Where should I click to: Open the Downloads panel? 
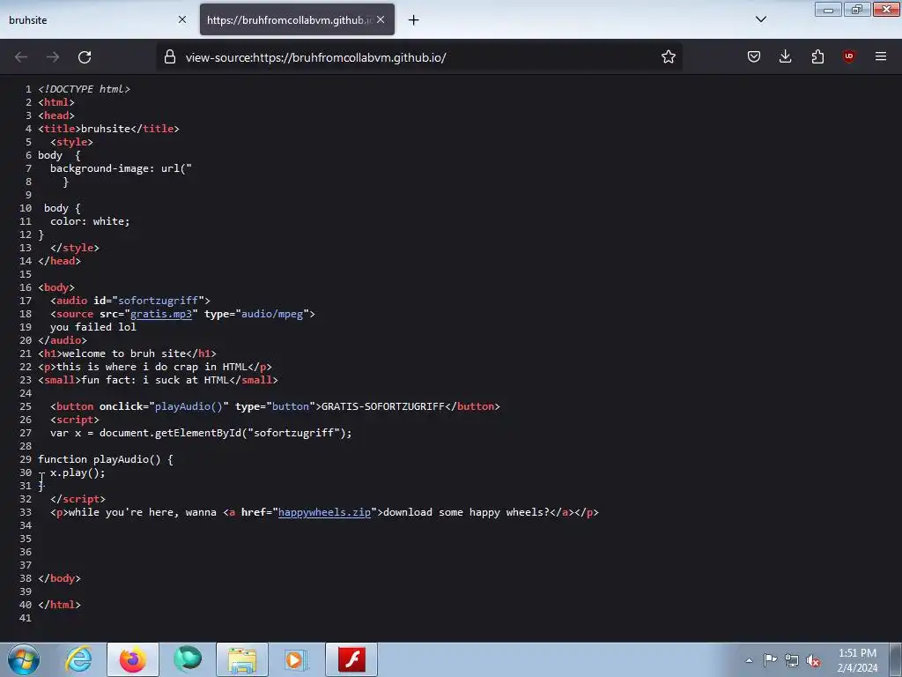(x=785, y=56)
